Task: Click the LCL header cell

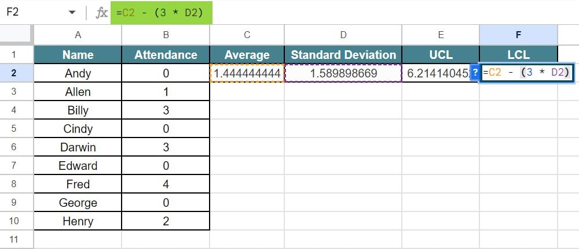Action: (518, 54)
